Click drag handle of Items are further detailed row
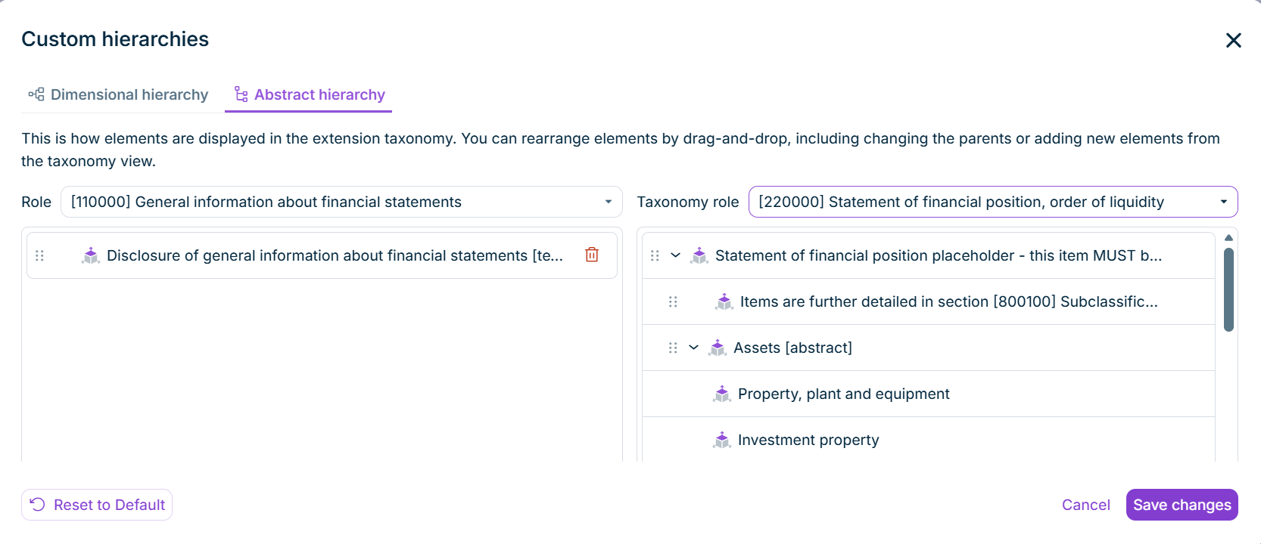 [x=674, y=302]
